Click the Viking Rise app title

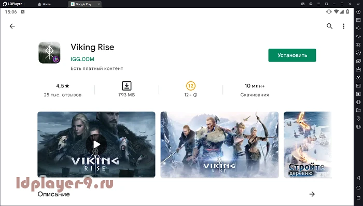click(x=92, y=47)
